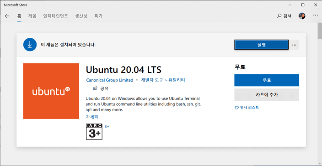Click the blue download status icon
The width and height of the screenshot is (322, 166).
tap(30, 44)
